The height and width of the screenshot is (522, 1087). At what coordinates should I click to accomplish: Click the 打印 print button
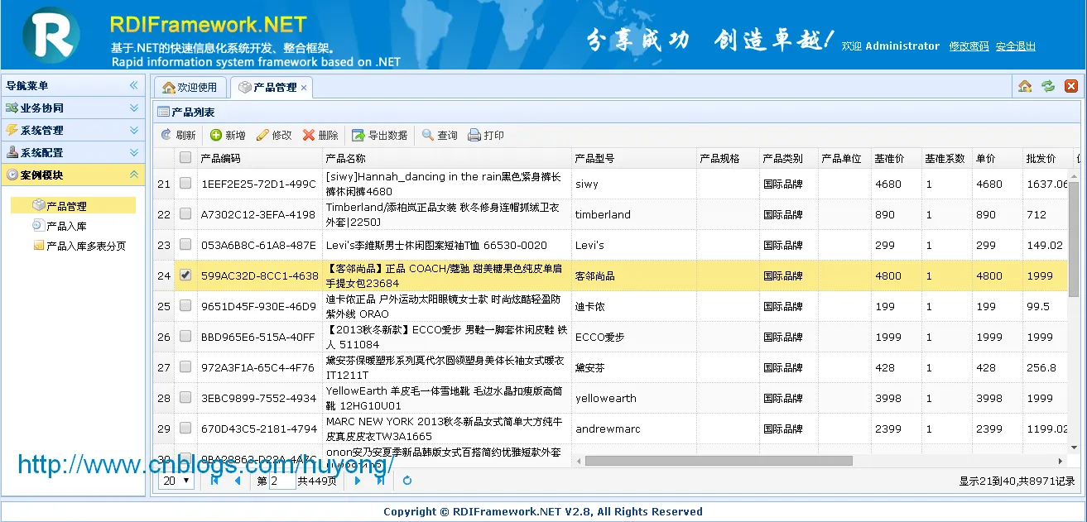[486, 135]
